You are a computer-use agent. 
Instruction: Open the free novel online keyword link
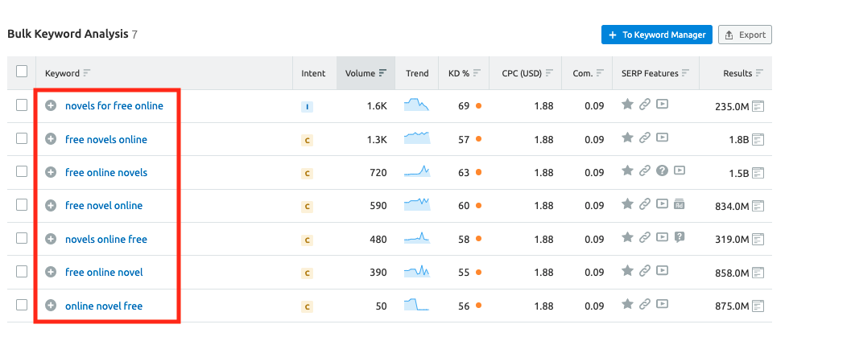(104, 206)
